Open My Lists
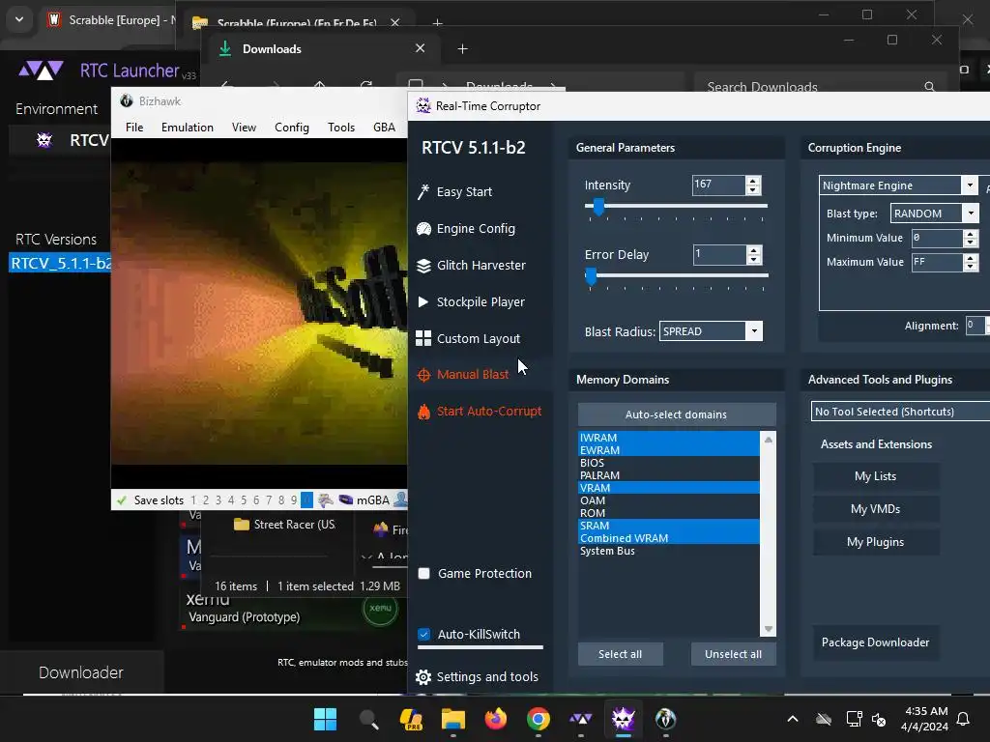The height and width of the screenshot is (742, 990). click(x=875, y=476)
